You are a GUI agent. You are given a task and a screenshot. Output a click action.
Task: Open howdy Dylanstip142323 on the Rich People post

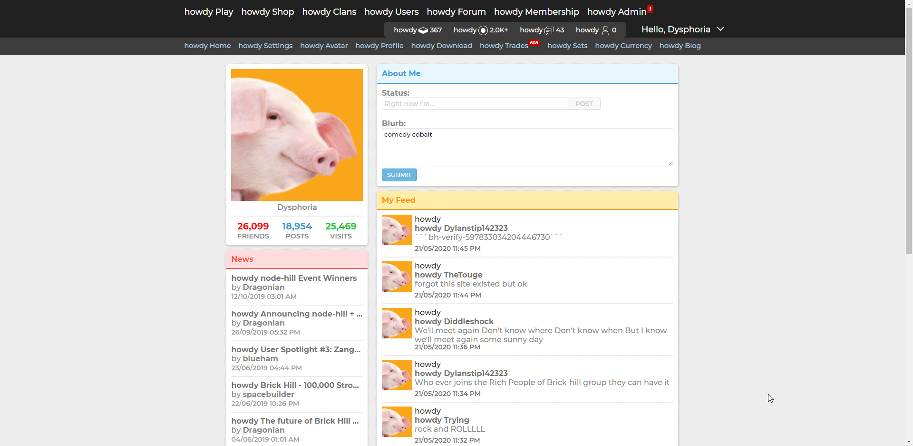coord(461,373)
